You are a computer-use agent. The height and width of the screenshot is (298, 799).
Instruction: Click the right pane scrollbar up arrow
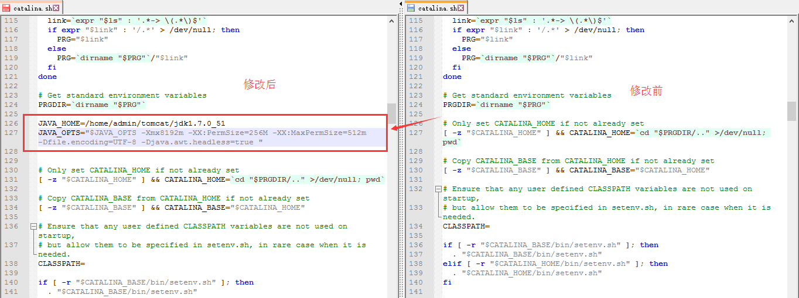point(792,20)
